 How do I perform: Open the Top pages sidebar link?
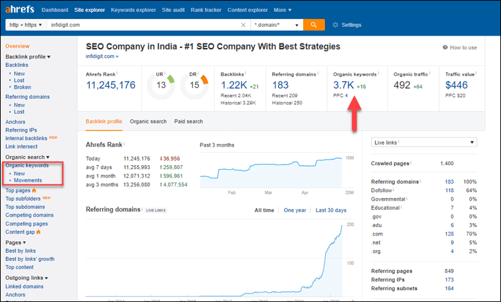[18, 190]
